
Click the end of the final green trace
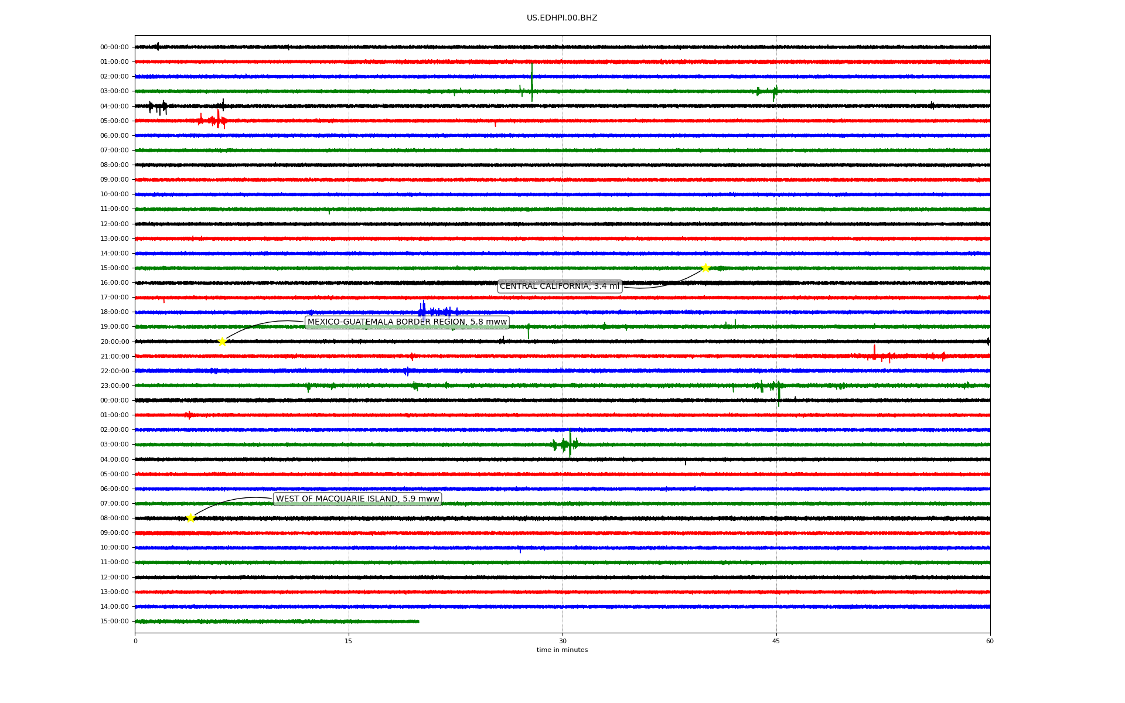click(418, 621)
